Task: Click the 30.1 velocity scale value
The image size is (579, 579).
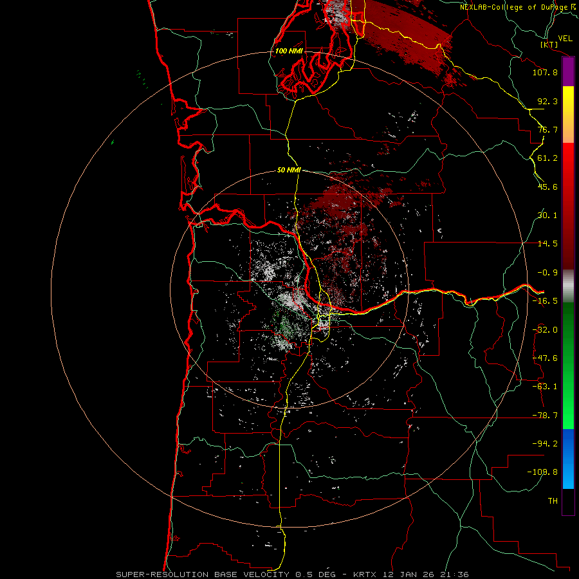Action: [547, 216]
